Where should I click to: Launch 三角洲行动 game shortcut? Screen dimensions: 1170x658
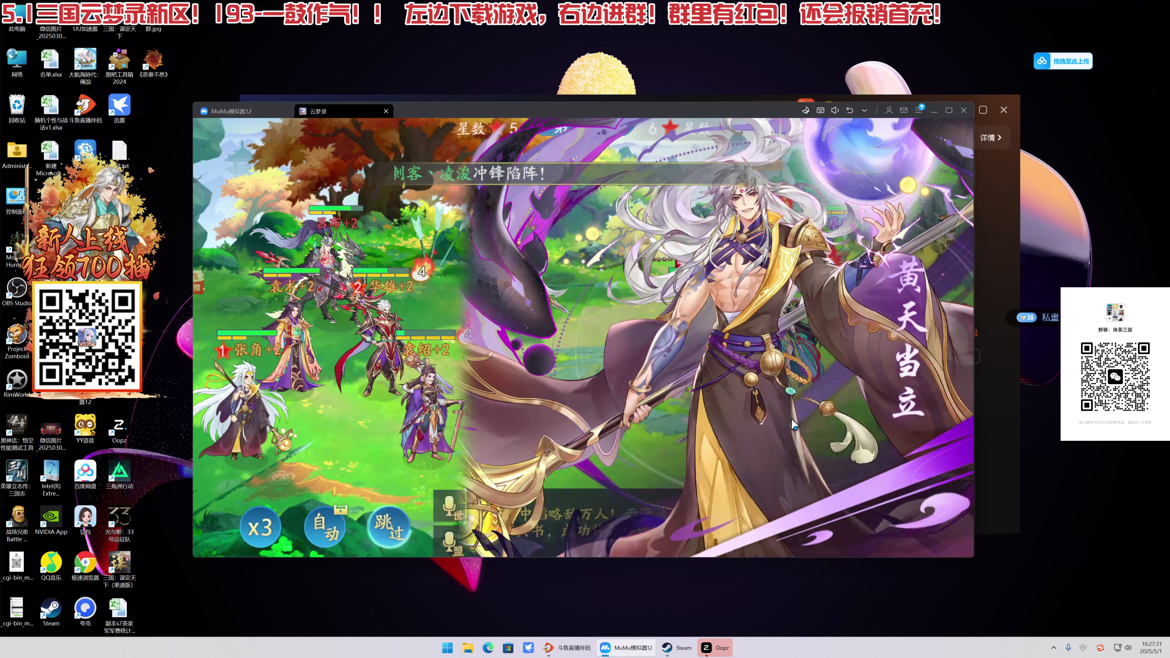119,475
